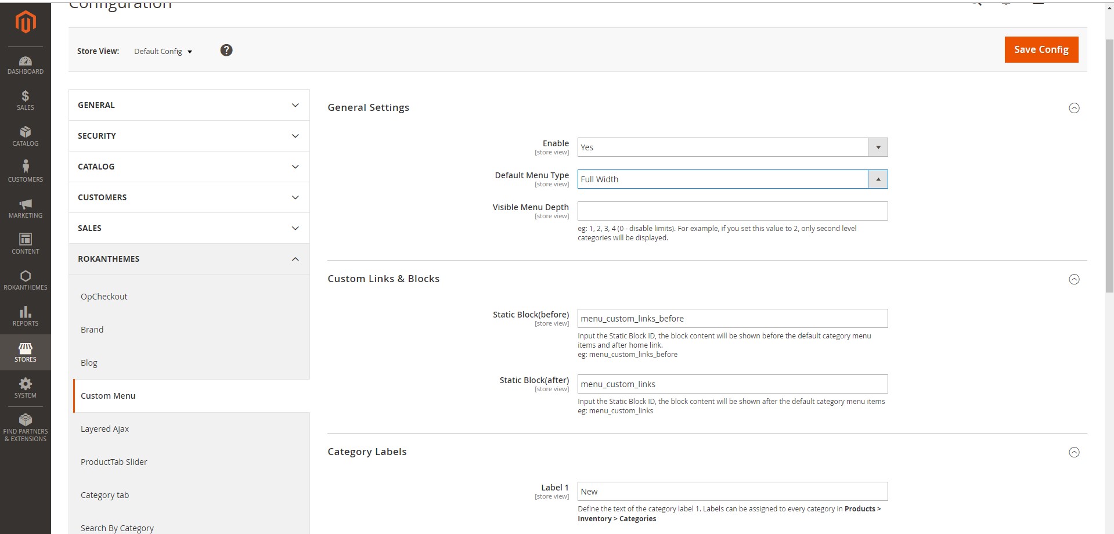1114x534 pixels.
Task: Click the Custom Links & Blocks heading
Action: [x=383, y=279]
